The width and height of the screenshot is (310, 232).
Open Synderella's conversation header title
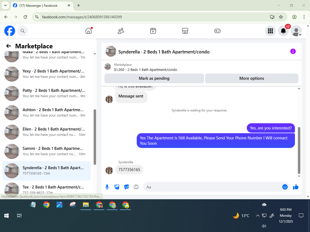click(164, 52)
